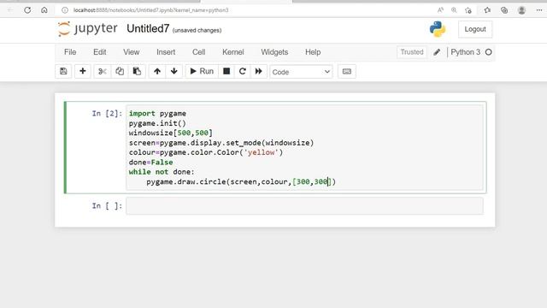Open the File menu
The height and width of the screenshot is (308, 547).
pos(70,52)
